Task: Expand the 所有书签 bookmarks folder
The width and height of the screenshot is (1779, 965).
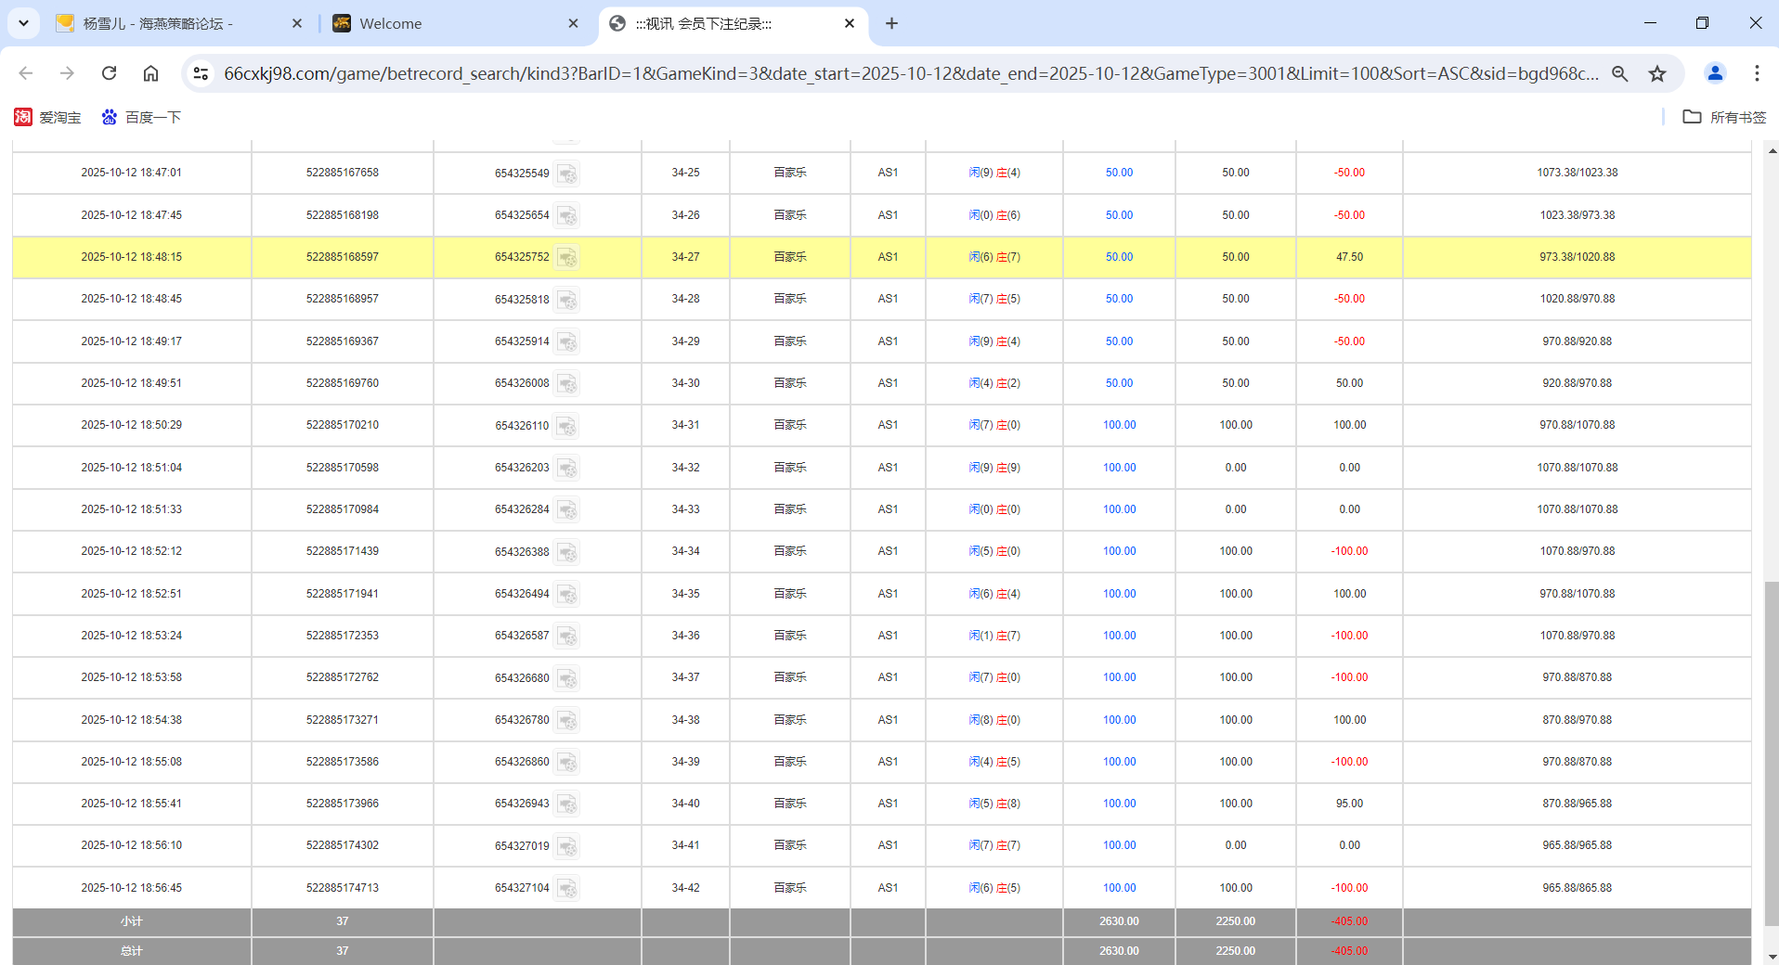Action: [x=1723, y=117]
